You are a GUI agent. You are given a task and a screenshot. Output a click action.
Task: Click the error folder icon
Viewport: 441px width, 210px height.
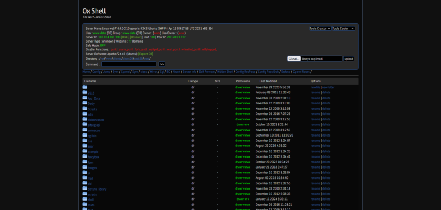tap(85, 145)
